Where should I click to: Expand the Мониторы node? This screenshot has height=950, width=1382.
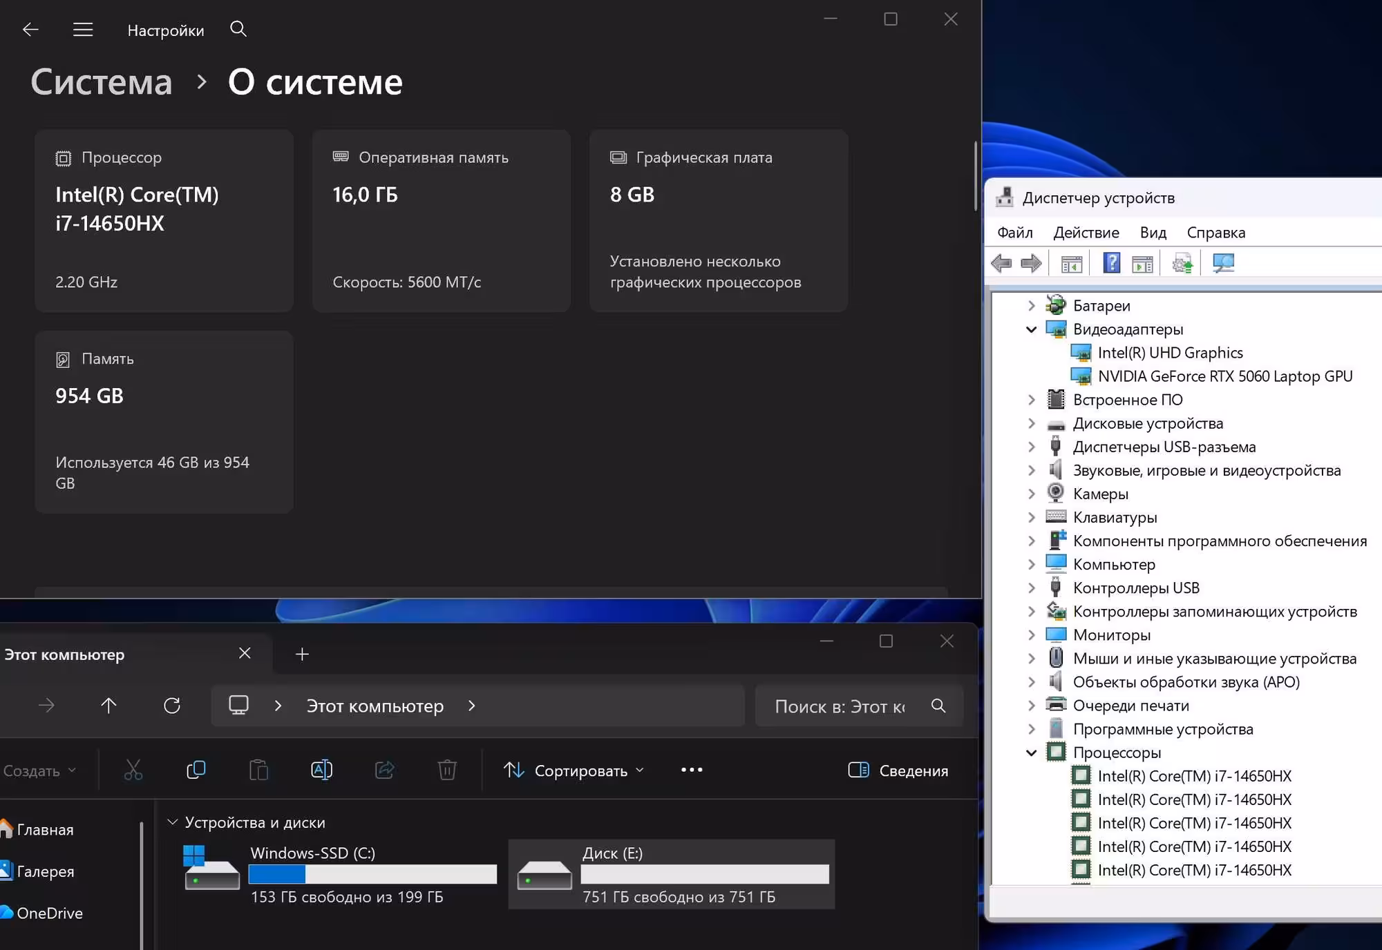pyautogui.click(x=1031, y=635)
